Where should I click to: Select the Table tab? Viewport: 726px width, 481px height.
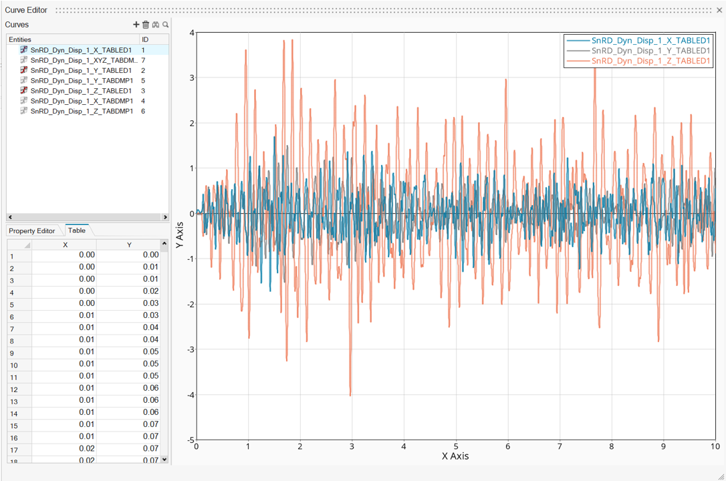[77, 230]
